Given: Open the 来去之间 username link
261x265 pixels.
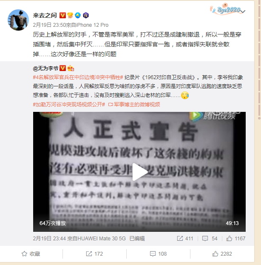Looking at the screenshot, I should 45,16.
